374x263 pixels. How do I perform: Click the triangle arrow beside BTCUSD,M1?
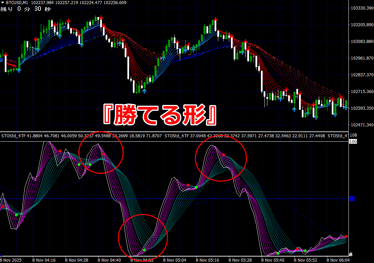pos(3,3)
